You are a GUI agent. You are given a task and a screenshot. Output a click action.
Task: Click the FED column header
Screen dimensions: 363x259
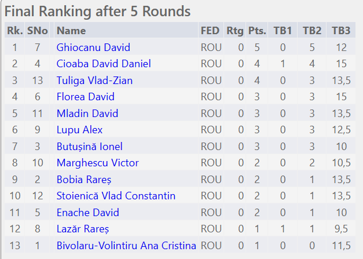[210, 31]
